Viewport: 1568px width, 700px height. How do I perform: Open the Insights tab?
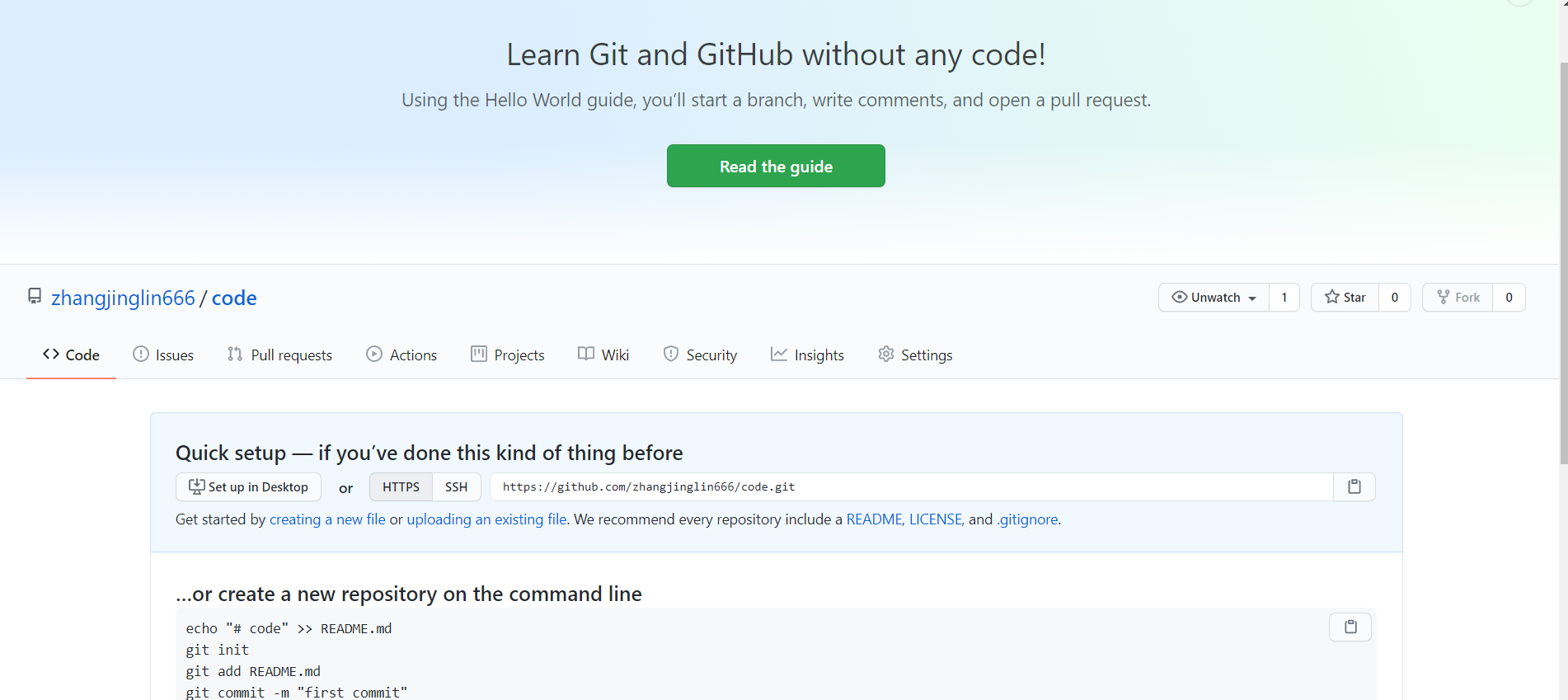click(x=807, y=355)
